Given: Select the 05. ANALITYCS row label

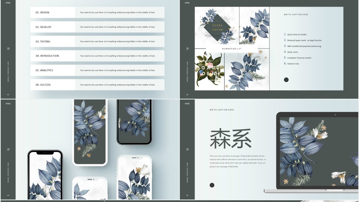Looking at the screenshot, I should click(x=44, y=70).
